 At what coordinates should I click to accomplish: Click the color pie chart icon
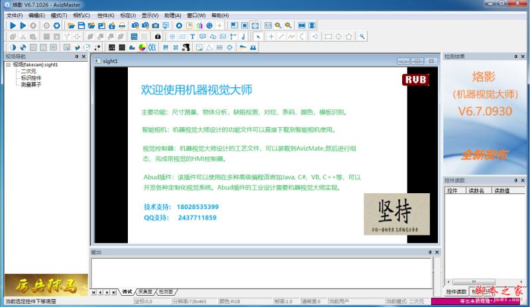(x=142, y=47)
